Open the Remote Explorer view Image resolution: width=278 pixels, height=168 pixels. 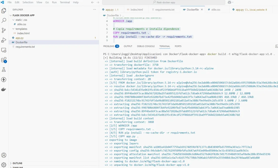(x=4, y=50)
